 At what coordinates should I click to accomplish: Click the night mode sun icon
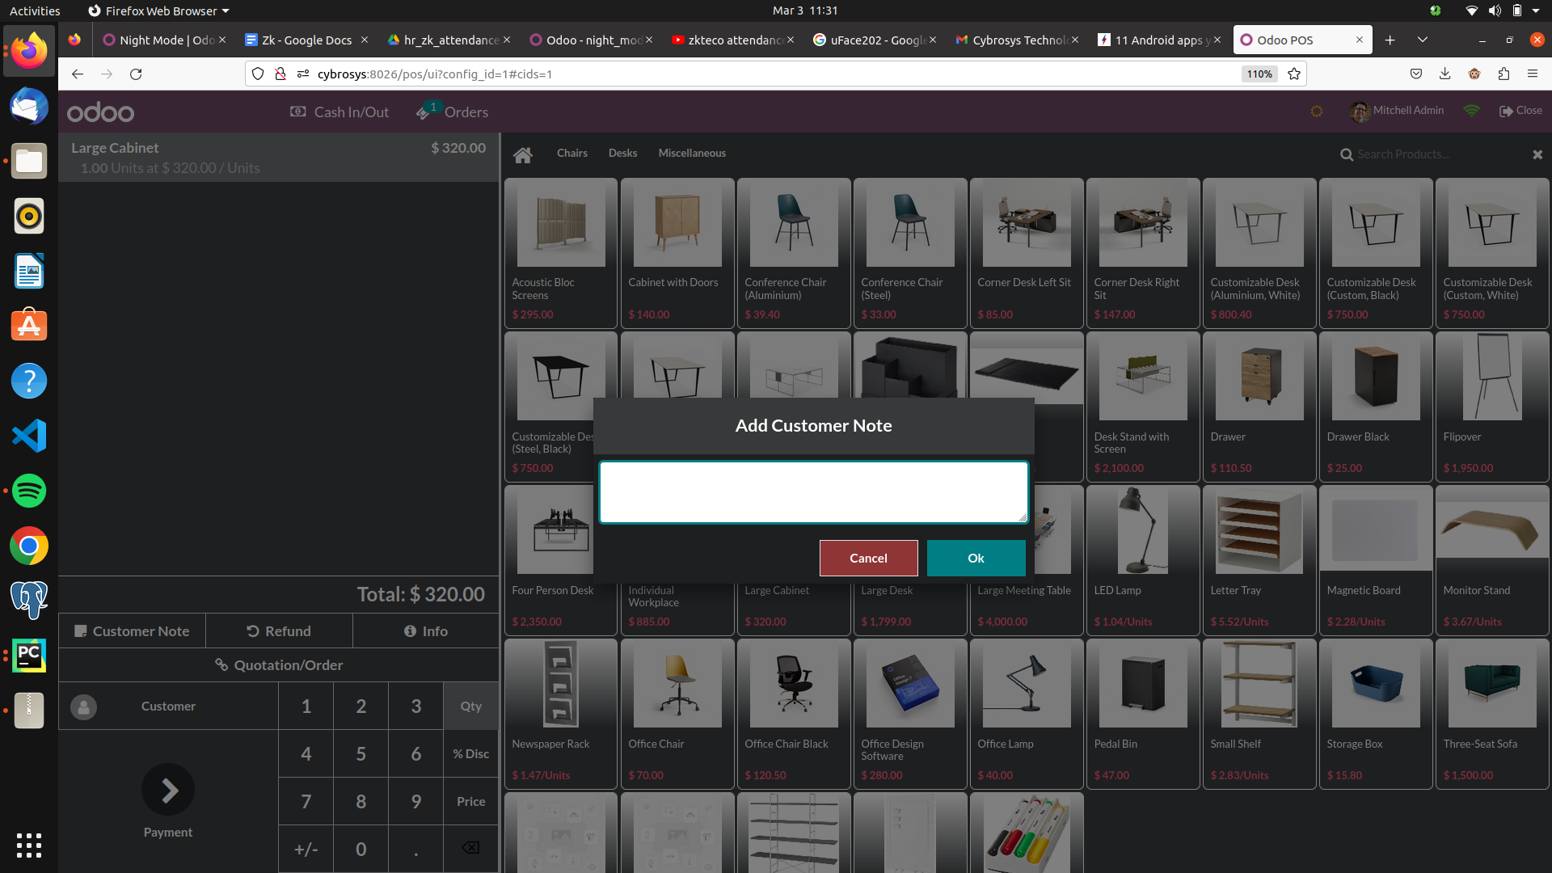[1317, 112]
